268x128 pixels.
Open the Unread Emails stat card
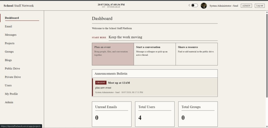point(112,114)
